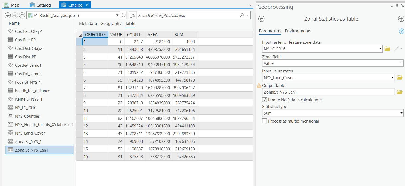Click the add to favorites plus icon
This screenshot has height=186, width=405.
[x=401, y=19]
